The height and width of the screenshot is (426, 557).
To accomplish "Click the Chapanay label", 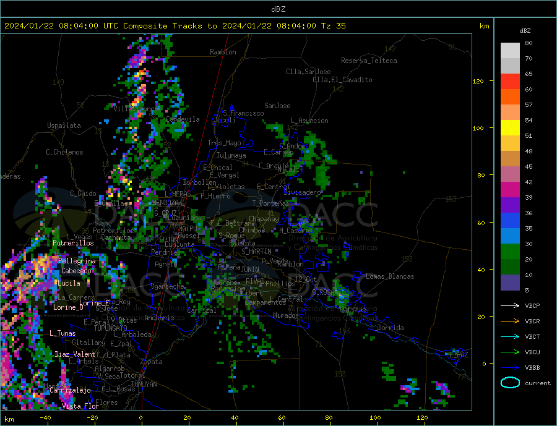I will click(264, 219).
